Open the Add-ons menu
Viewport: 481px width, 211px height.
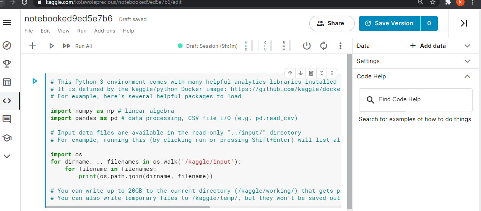coord(105,31)
